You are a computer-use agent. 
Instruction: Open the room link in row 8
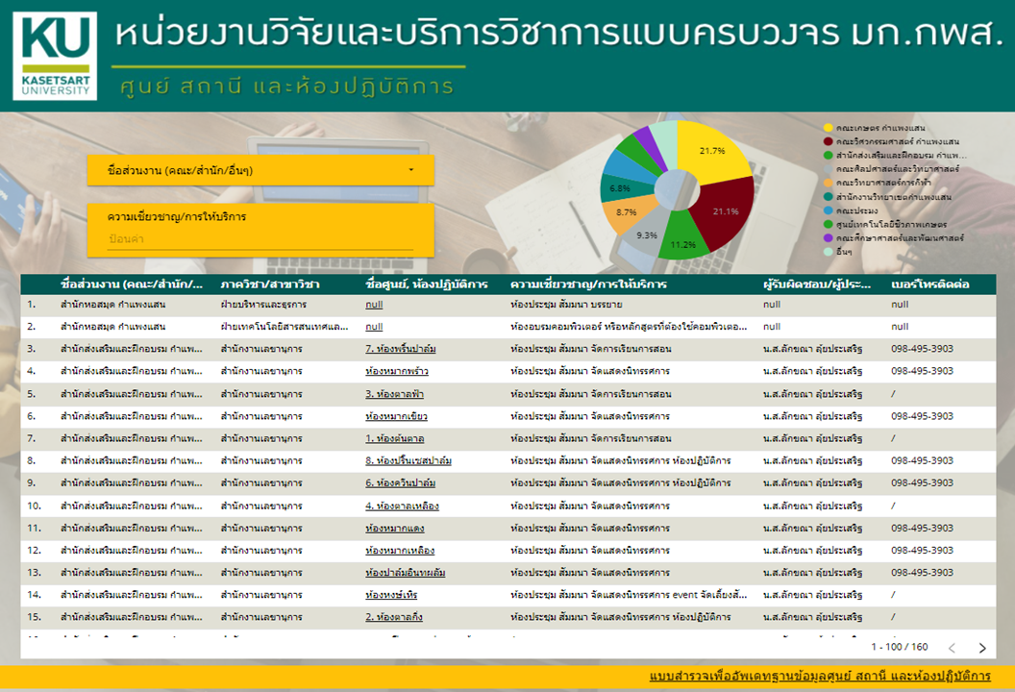[x=408, y=461]
